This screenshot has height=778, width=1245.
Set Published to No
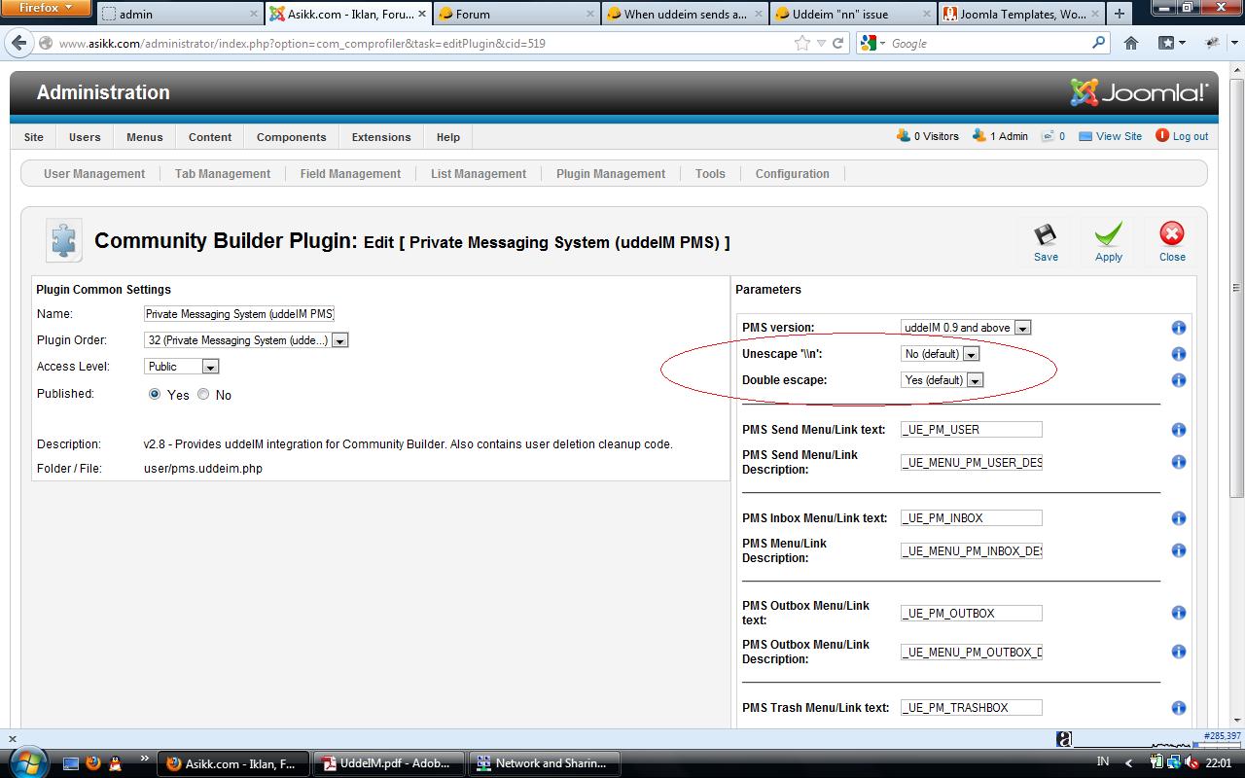[x=203, y=394]
